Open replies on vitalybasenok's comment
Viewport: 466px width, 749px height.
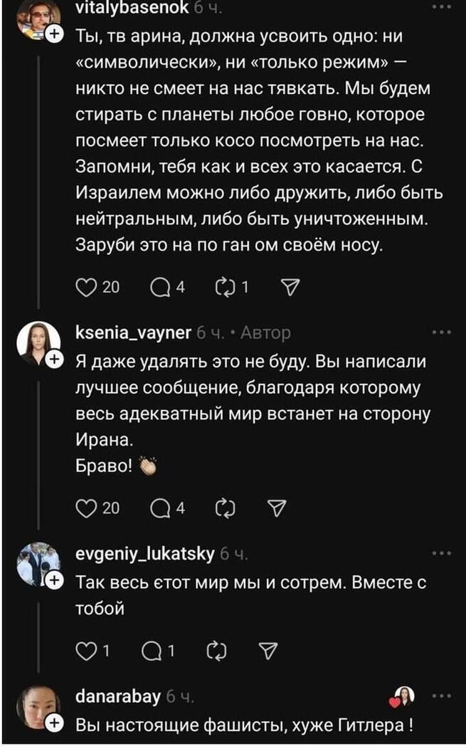pos(160,287)
